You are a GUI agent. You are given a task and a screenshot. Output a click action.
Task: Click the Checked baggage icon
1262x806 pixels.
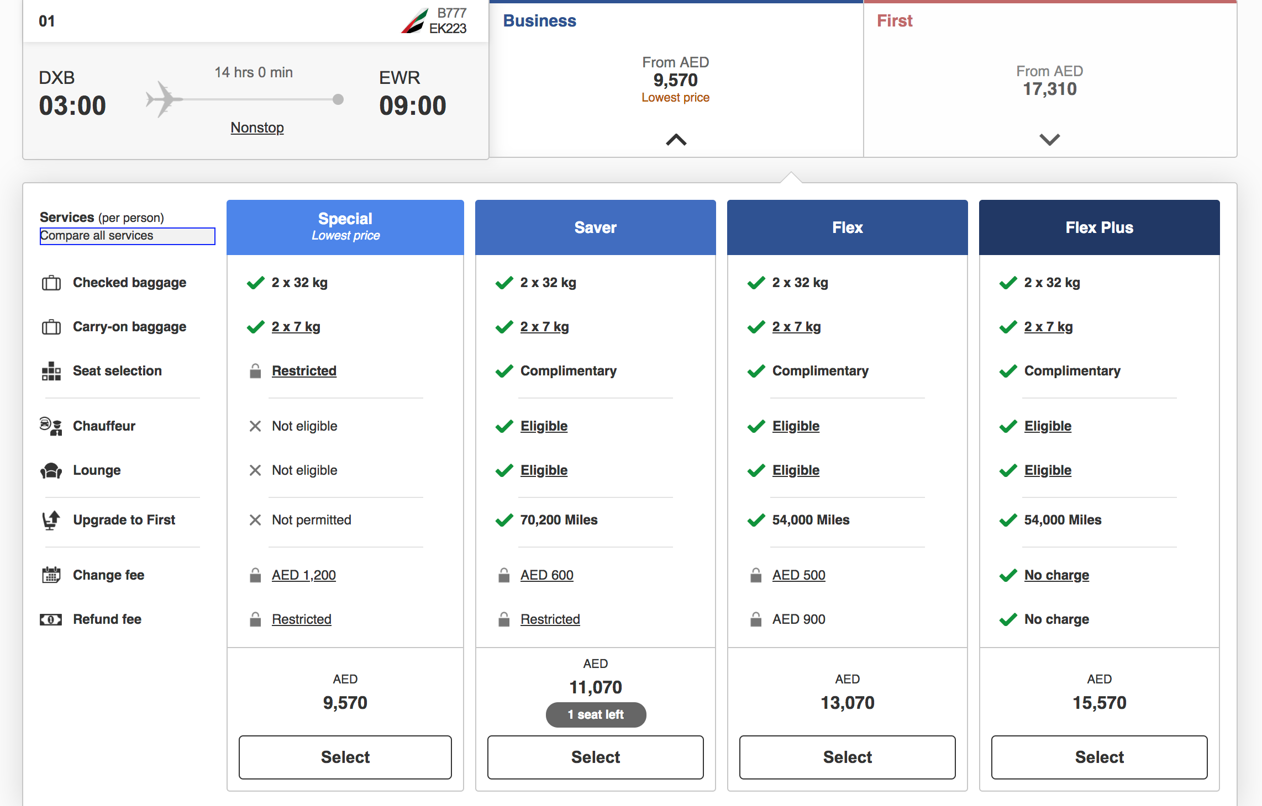pyautogui.click(x=51, y=283)
